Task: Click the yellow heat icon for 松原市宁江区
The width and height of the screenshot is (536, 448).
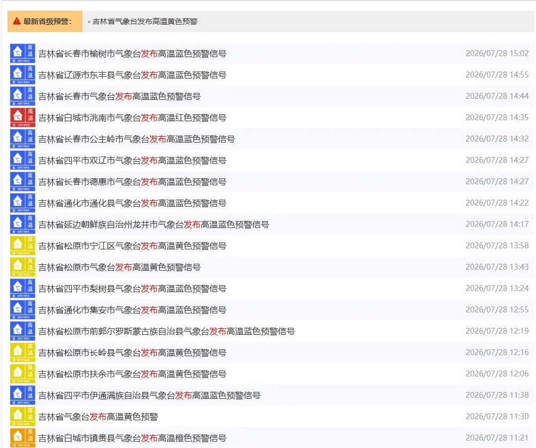Action: (22, 246)
